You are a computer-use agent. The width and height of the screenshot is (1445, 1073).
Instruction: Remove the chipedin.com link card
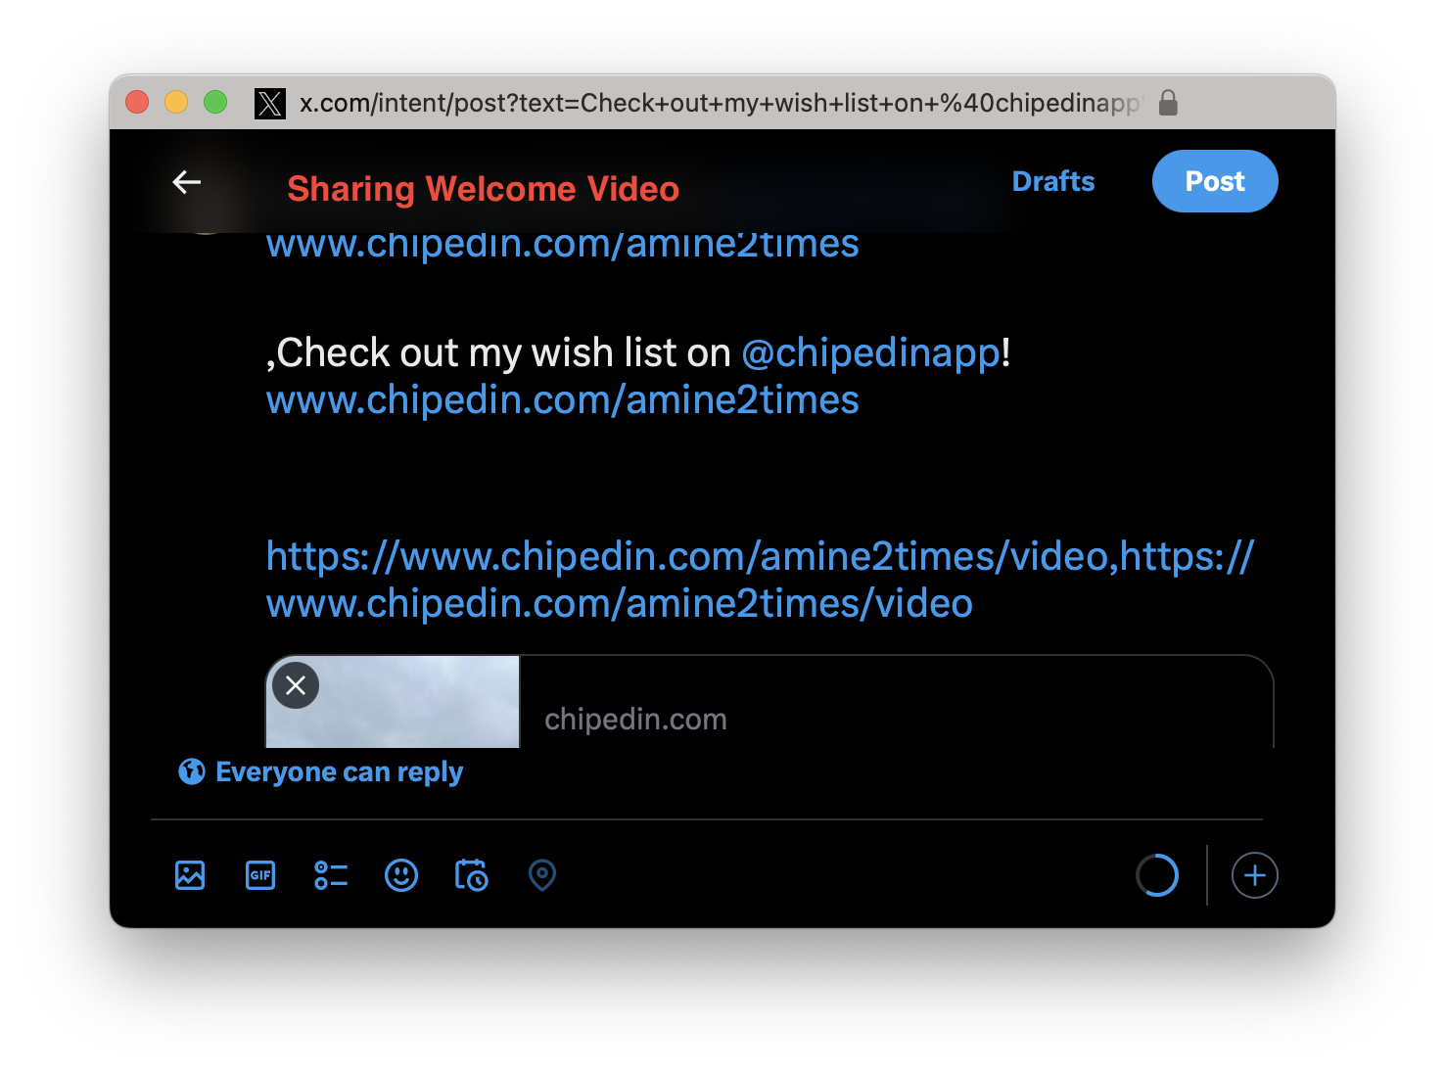click(296, 685)
